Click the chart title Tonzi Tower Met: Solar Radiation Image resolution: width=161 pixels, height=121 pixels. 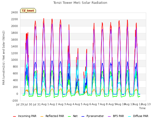[x=80, y=3]
